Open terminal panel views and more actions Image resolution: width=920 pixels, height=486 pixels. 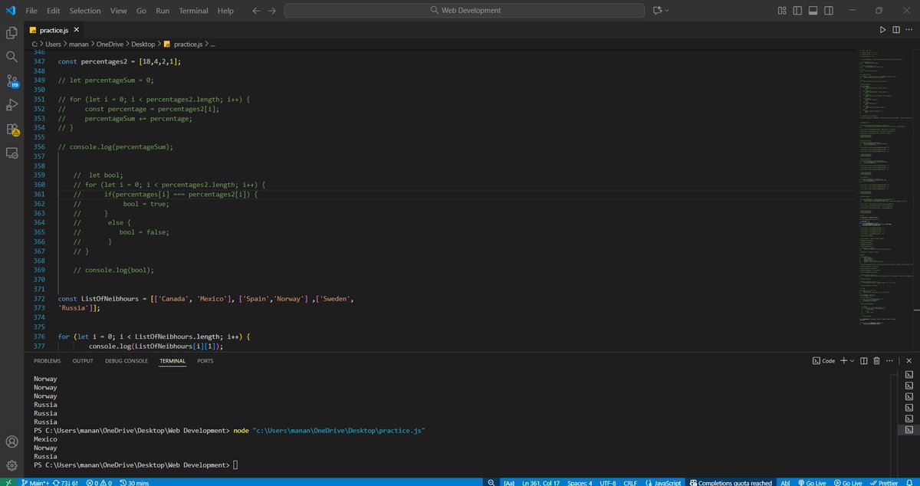(889, 360)
